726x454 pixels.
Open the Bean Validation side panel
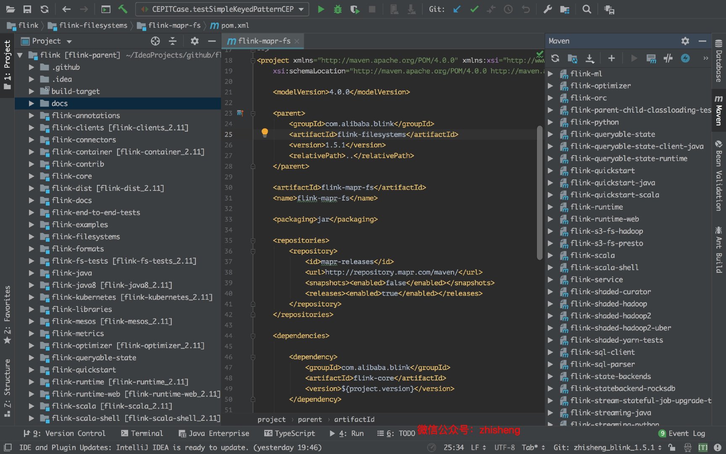(719, 176)
